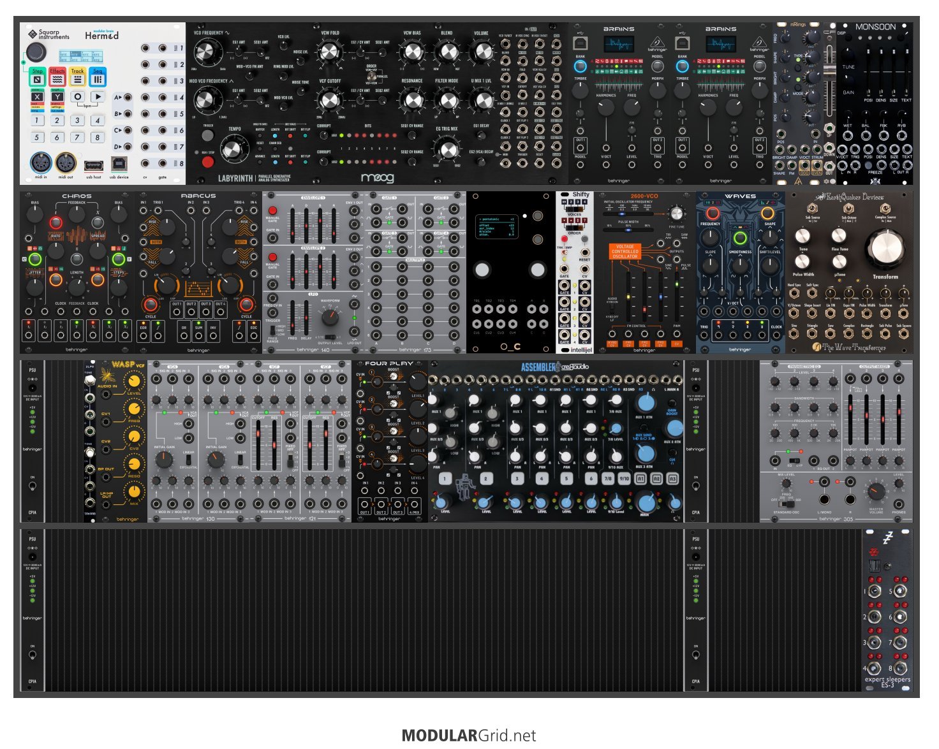Screen dimensions: 939x749
Task: Click output jack 8 on the ES-3
Action: 899,669
